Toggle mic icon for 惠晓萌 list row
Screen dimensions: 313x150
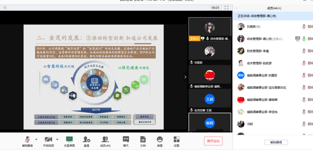[x=304, y=100]
